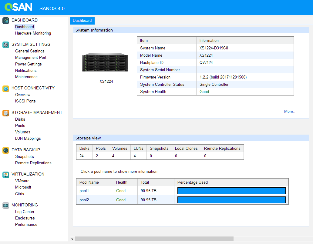Click the SYSTEM SETTINGS section header
The height and width of the screenshot is (251, 313).
coord(31,45)
